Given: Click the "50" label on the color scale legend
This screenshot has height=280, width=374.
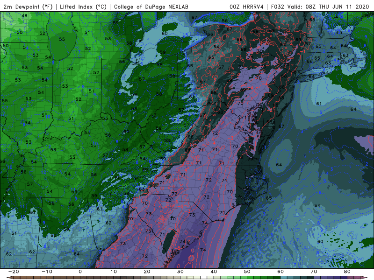Looking at the screenshot, I should (247, 272).
